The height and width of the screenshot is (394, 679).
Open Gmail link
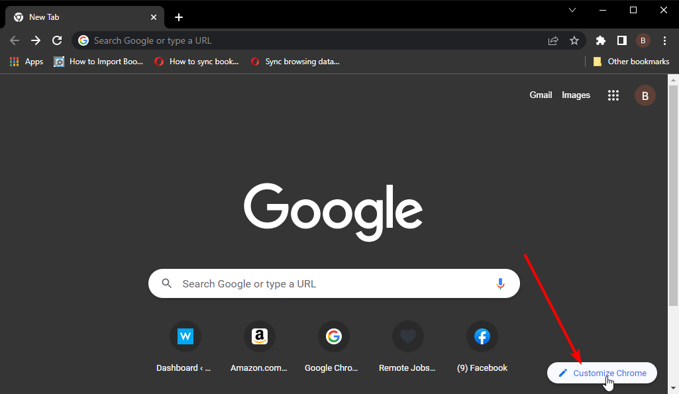click(541, 95)
